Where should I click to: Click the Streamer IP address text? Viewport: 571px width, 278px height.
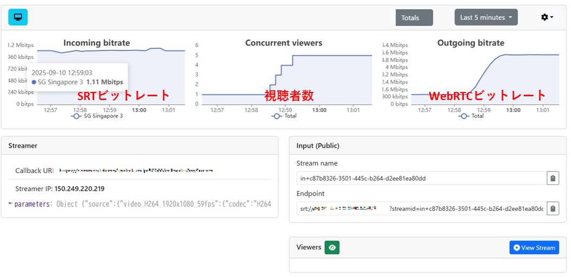79,189
